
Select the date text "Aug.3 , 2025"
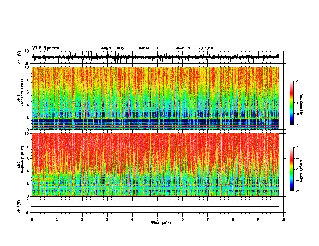coord(112,48)
